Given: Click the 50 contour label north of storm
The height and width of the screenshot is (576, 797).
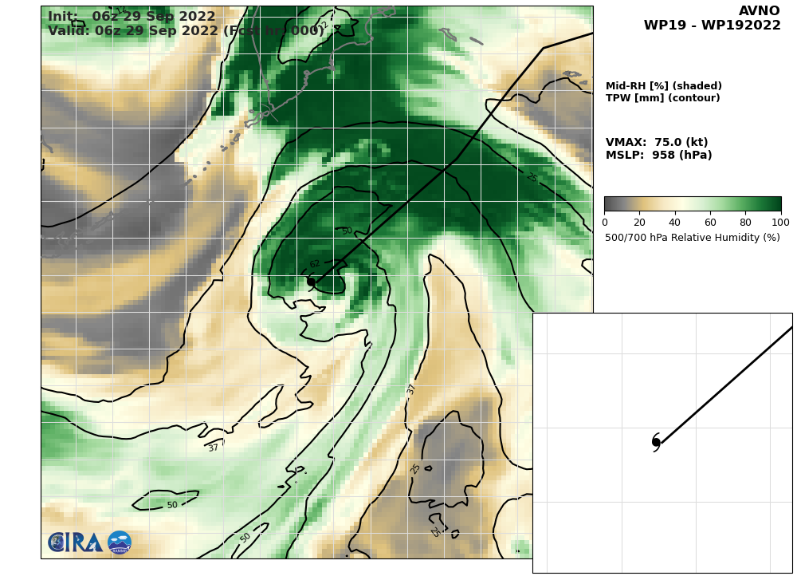Looking at the screenshot, I should (x=347, y=231).
